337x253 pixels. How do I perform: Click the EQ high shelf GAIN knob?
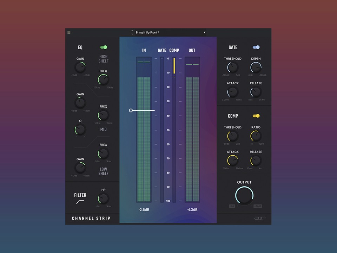(80, 67)
